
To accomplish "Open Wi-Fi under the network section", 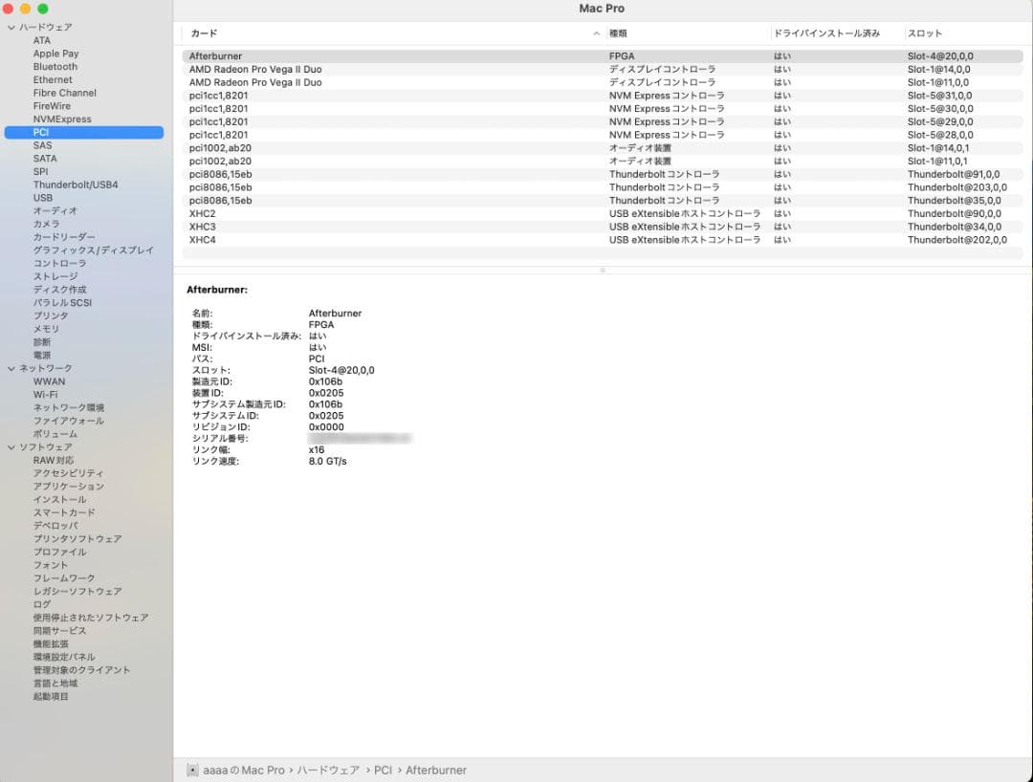I will click(x=45, y=394).
